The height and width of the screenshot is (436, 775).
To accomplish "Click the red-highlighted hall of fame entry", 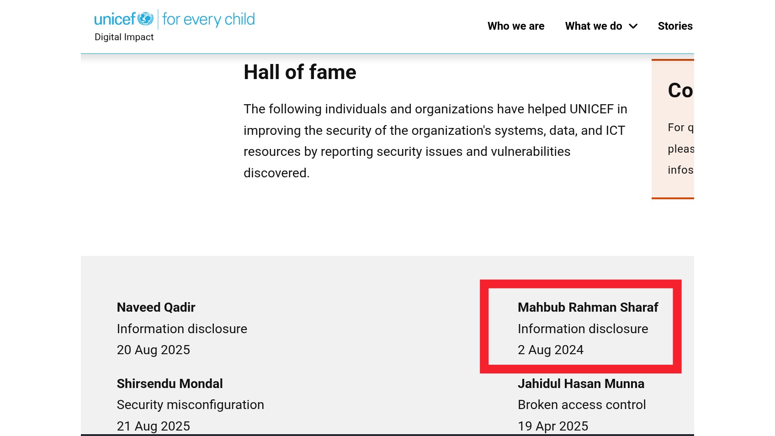I will coord(580,326).
